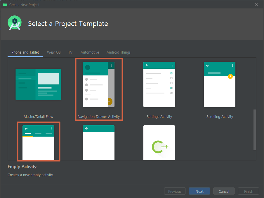Open the TV tab
Screen dimensions: 264x198
pos(70,52)
